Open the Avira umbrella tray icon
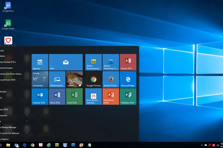The width and height of the screenshot is (223, 148). (x=214, y=145)
